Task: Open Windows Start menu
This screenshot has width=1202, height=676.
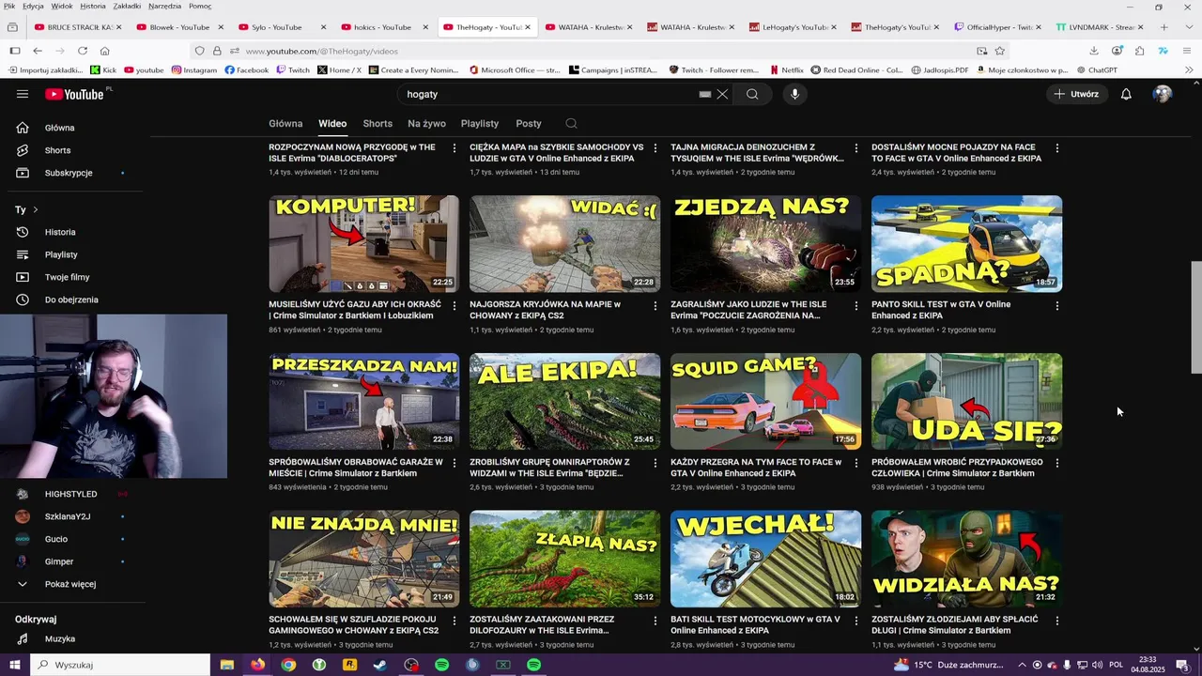Action: [x=14, y=665]
